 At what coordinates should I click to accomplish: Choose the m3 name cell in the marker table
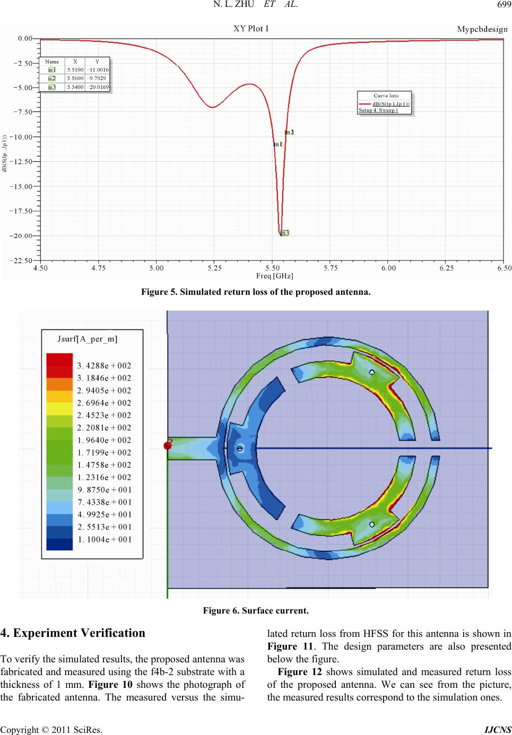click(x=52, y=87)
